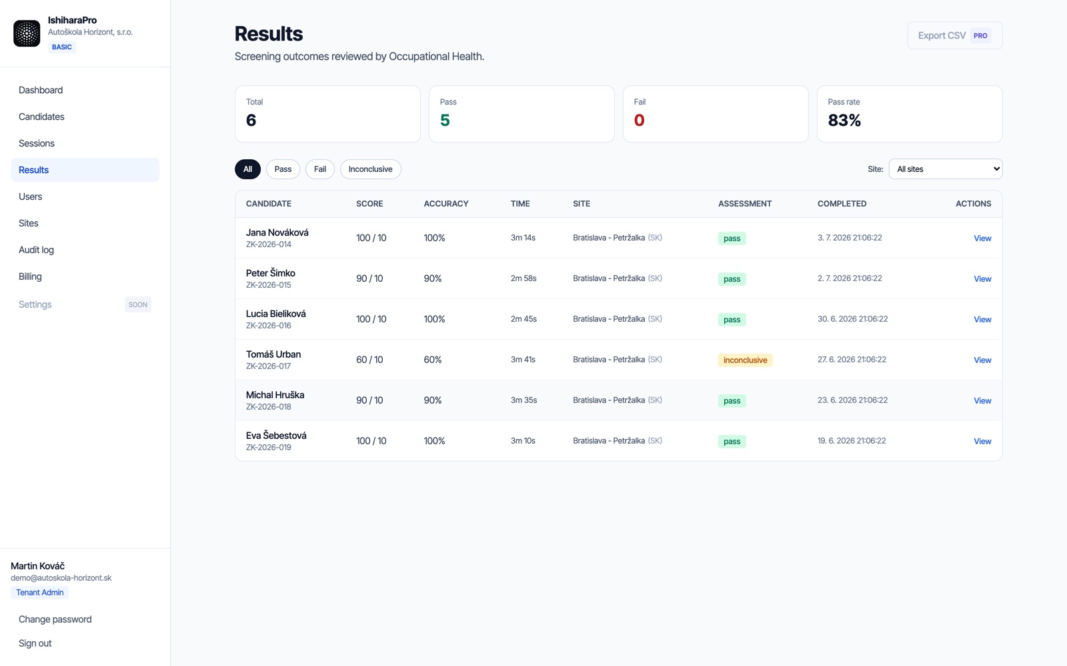Select the Pass filter pill

pos(283,169)
